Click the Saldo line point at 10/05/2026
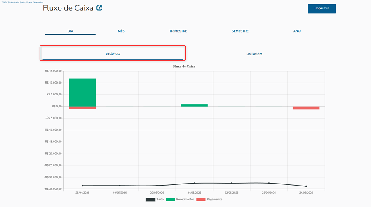The height and width of the screenshot is (207, 371). [120, 186]
